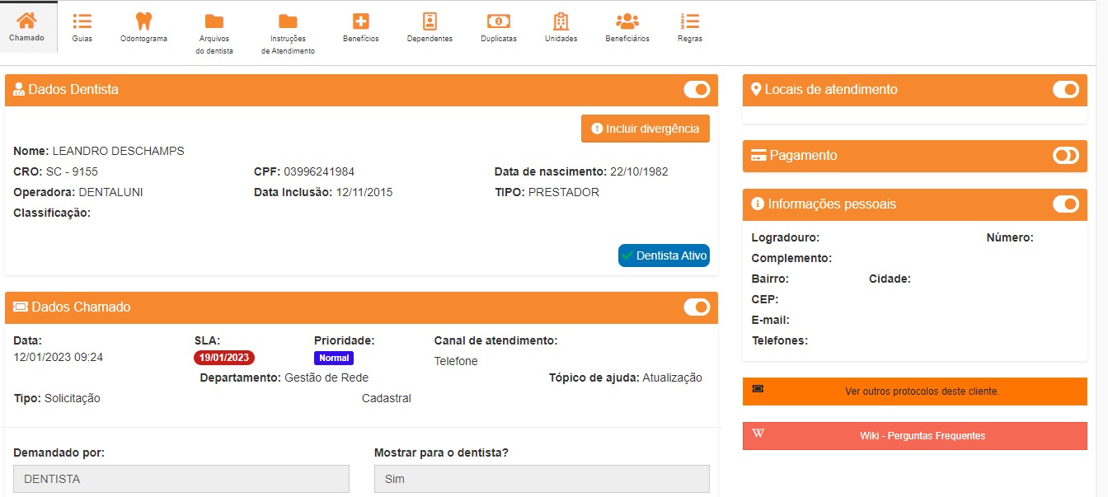The height and width of the screenshot is (497, 1108).
Task: Click the Pagamento credit card icon
Action: [758, 155]
